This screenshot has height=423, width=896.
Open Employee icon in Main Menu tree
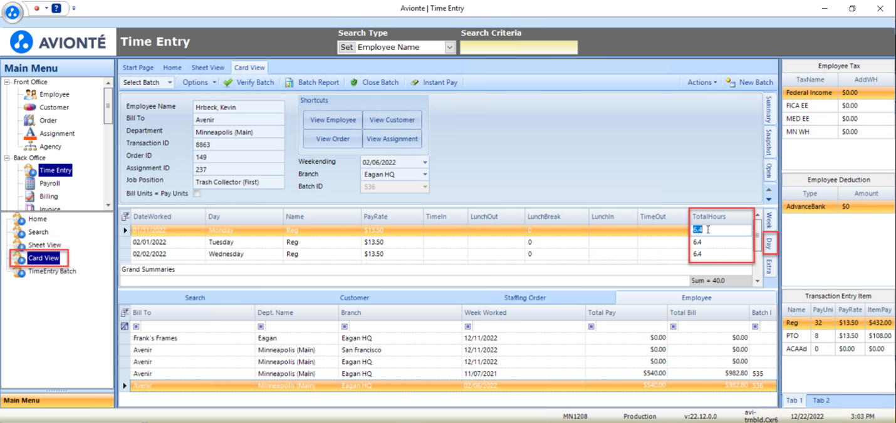[29, 94]
